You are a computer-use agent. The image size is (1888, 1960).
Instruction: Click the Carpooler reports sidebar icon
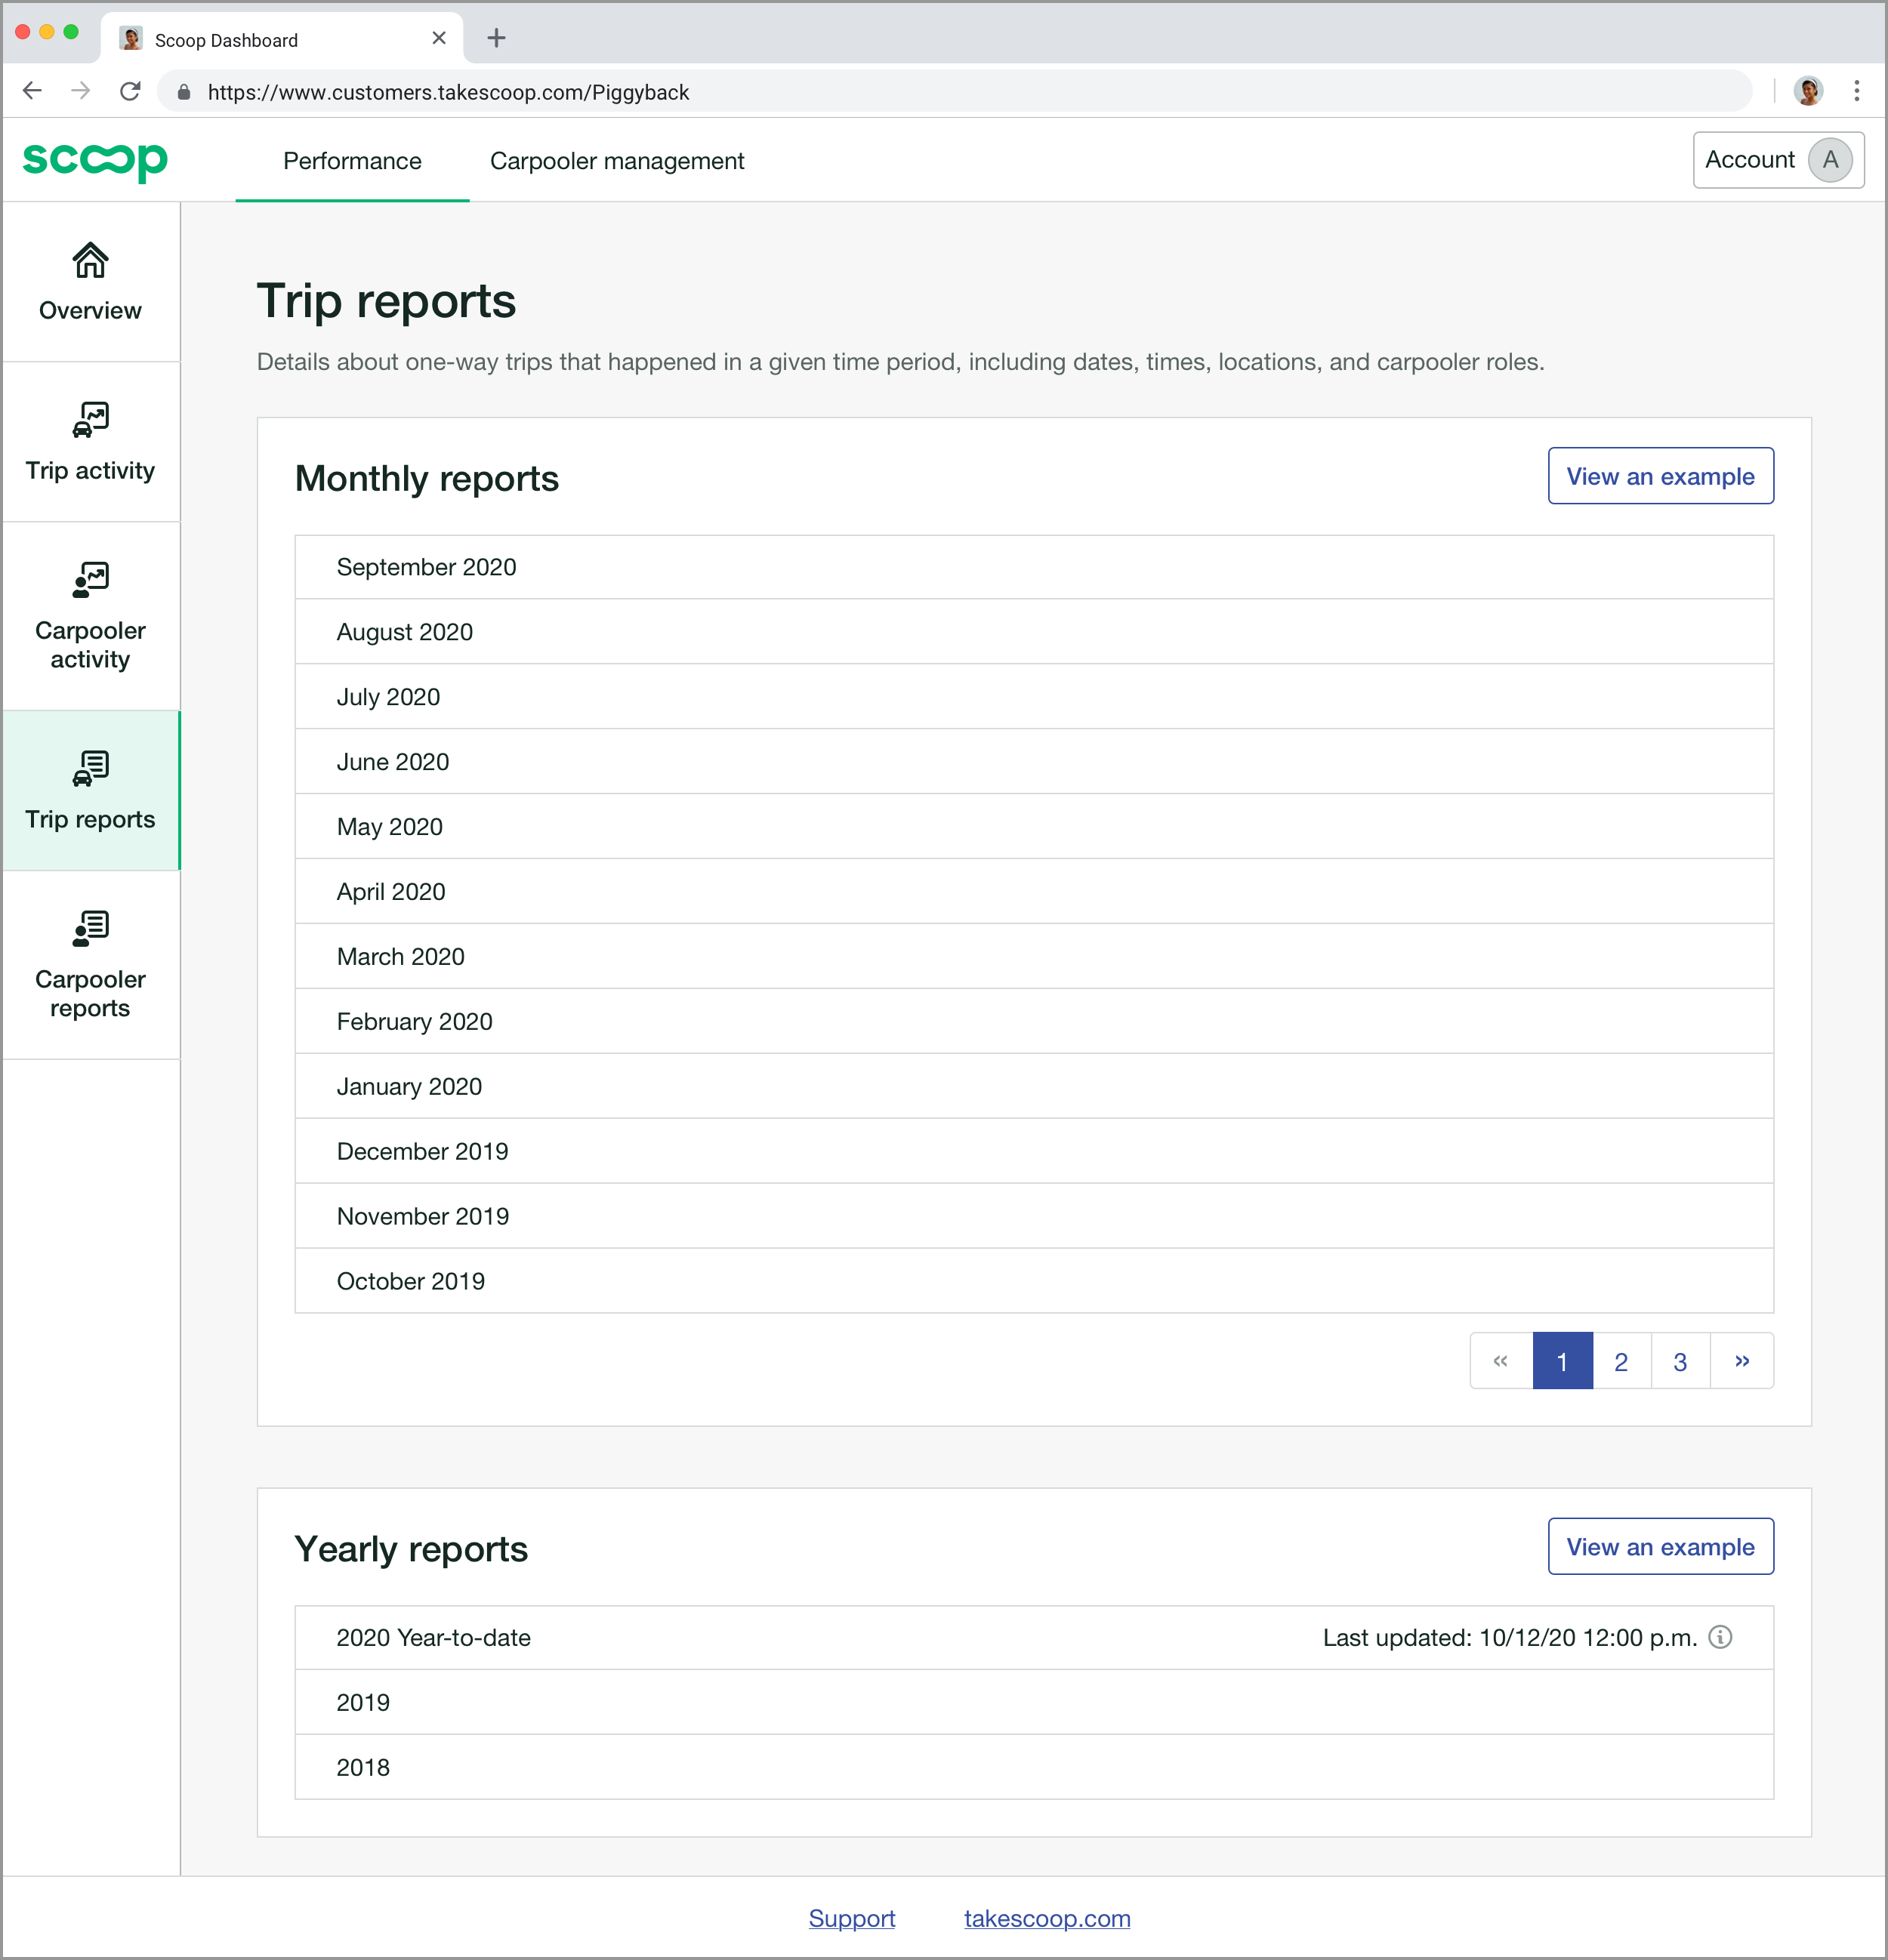[90, 929]
